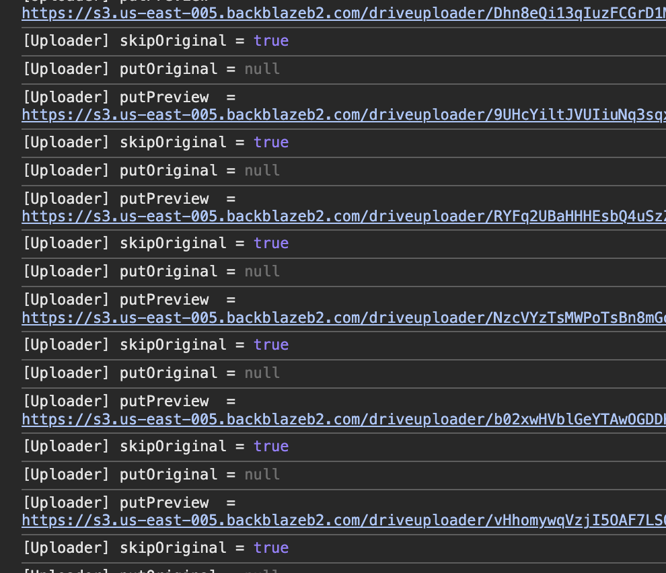Select the putOriginal = null line above the NzcVYzTs entry

coord(151,272)
